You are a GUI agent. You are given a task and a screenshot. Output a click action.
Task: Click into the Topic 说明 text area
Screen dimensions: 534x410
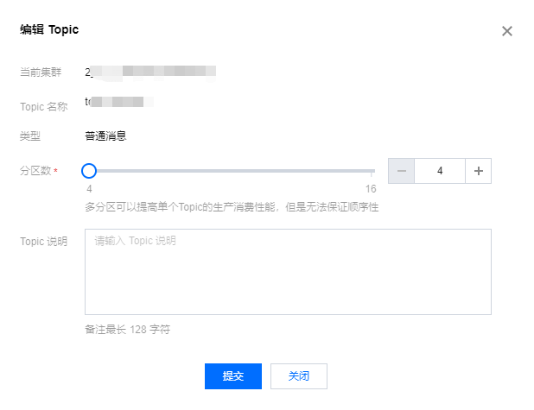pyautogui.click(x=288, y=271)
